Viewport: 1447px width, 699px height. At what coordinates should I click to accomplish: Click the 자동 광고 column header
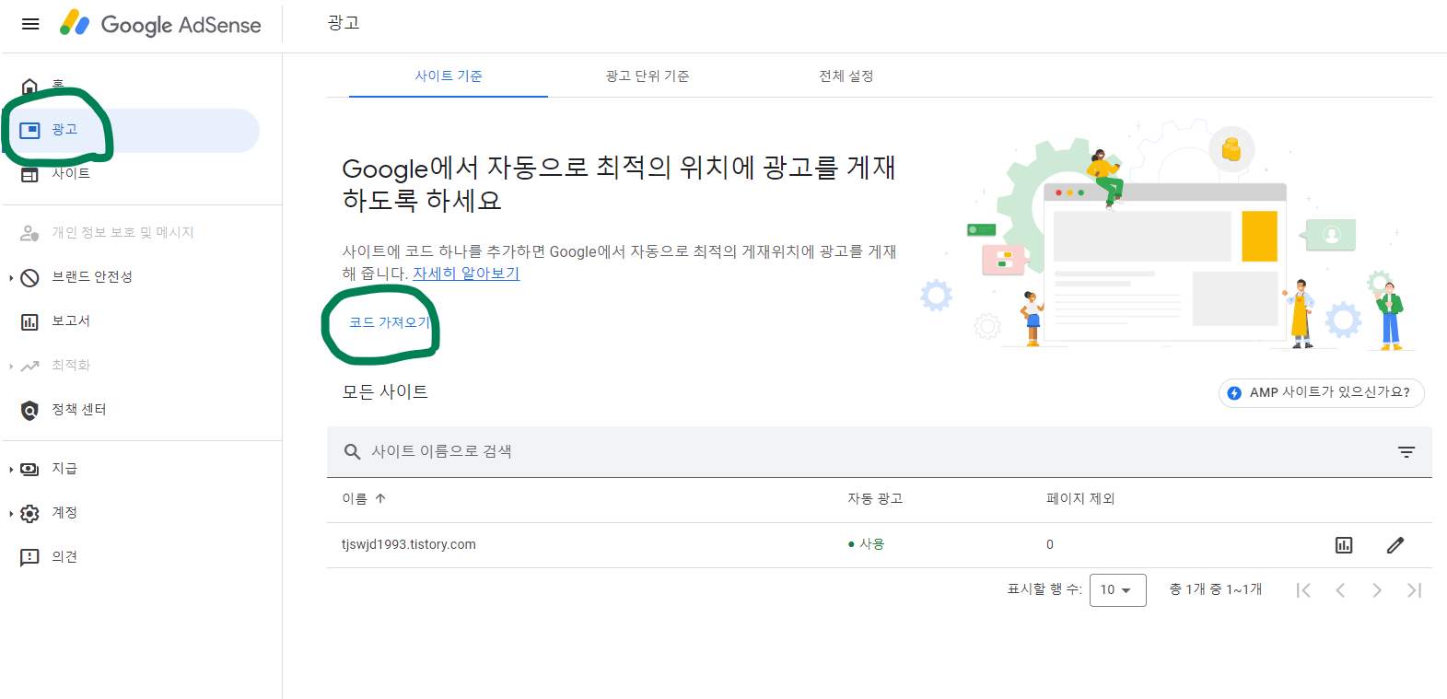coord(875,498)
